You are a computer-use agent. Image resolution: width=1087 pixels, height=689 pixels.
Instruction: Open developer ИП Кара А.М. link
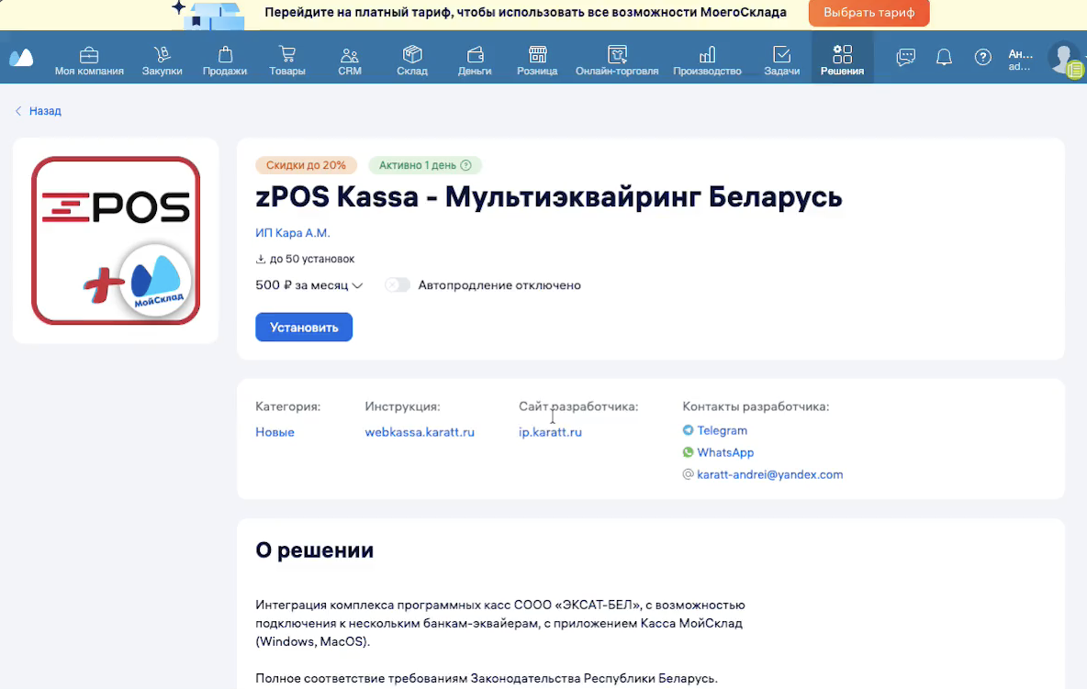pyautogui.click(x=293, y=233)
